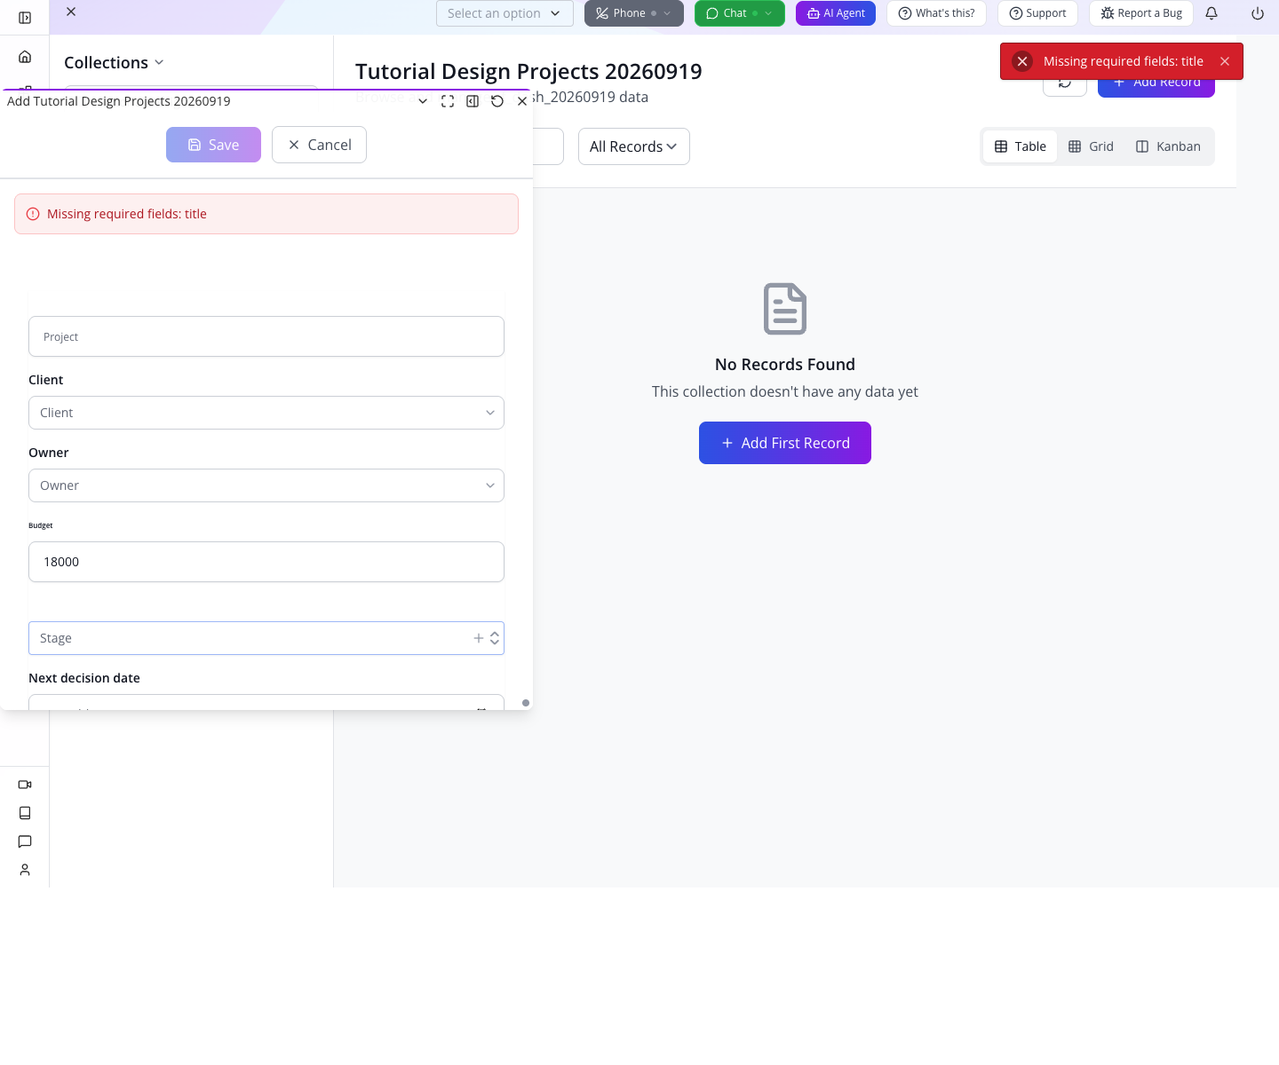
Task: Click the AI Agent button
Action: 836,13
